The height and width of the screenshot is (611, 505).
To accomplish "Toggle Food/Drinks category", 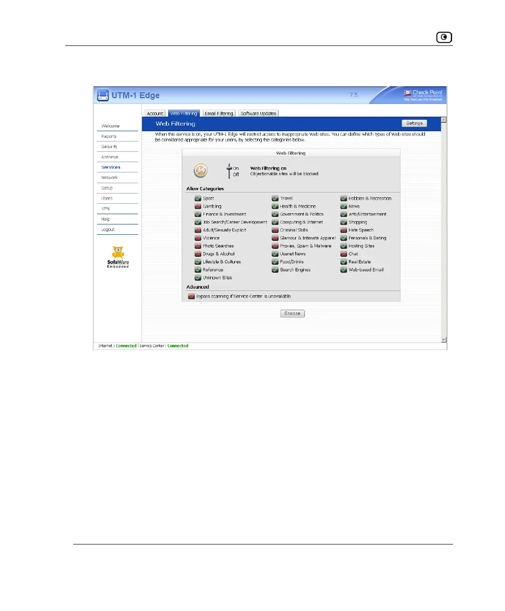I will (x=275, y=262).
